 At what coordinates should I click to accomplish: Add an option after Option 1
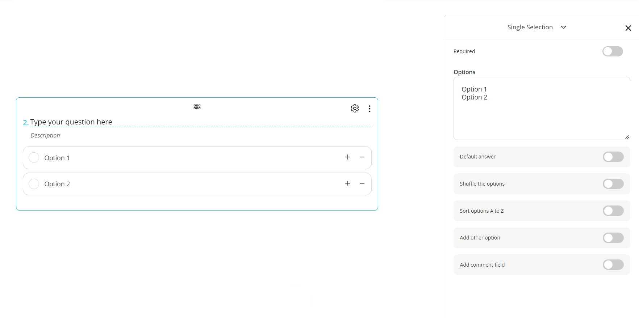[348, 157]
